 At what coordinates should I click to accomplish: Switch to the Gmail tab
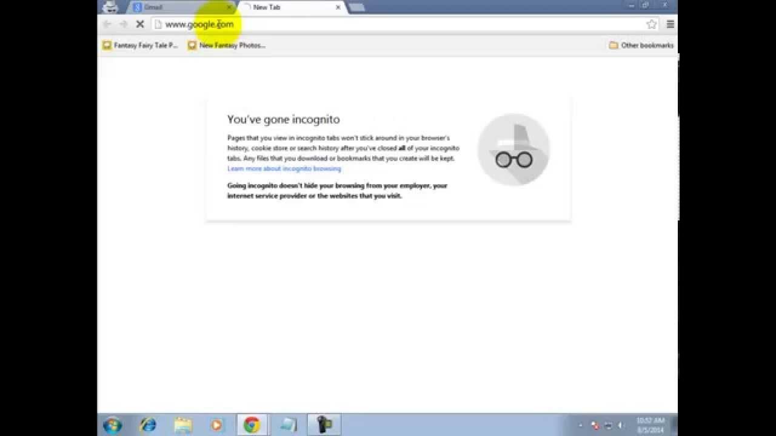(180, 7)
